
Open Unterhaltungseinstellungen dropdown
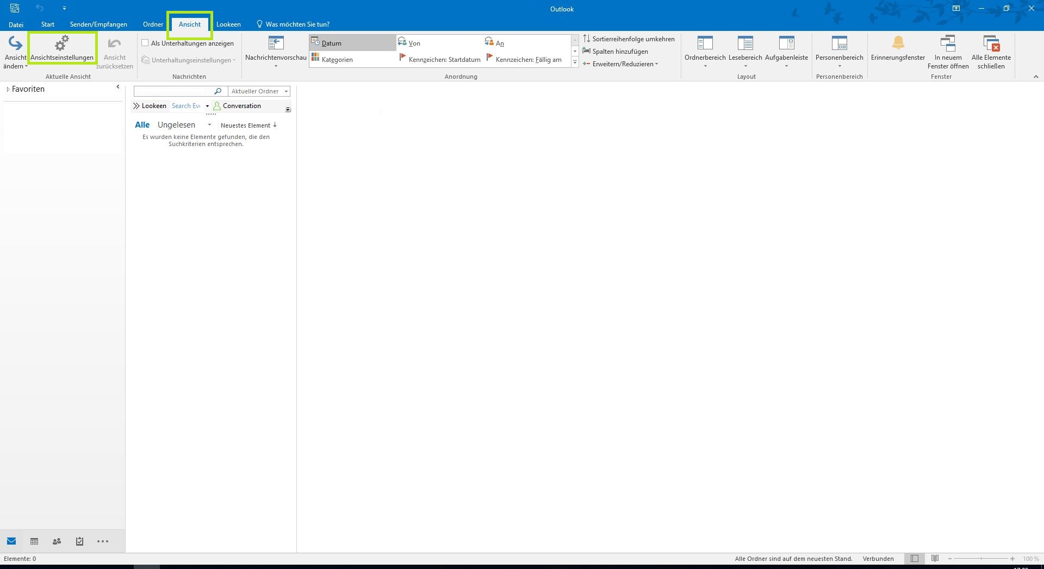point(189,60)
